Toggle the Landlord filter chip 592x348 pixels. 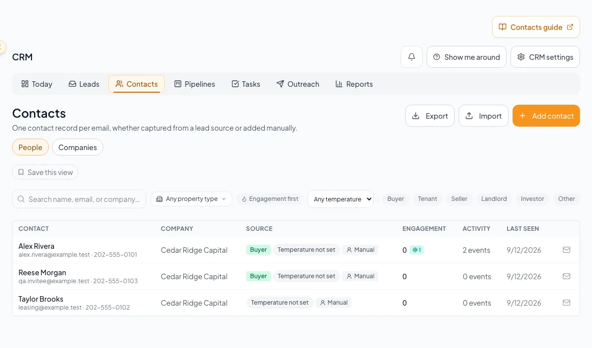[x=494, y=199]
